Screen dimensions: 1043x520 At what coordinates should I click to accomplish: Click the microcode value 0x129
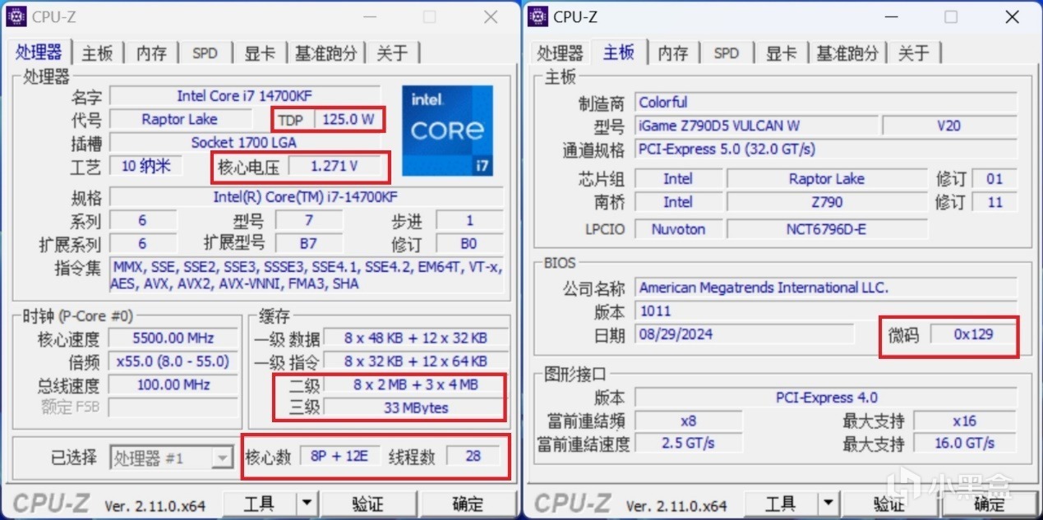click(x=974, y=334)
